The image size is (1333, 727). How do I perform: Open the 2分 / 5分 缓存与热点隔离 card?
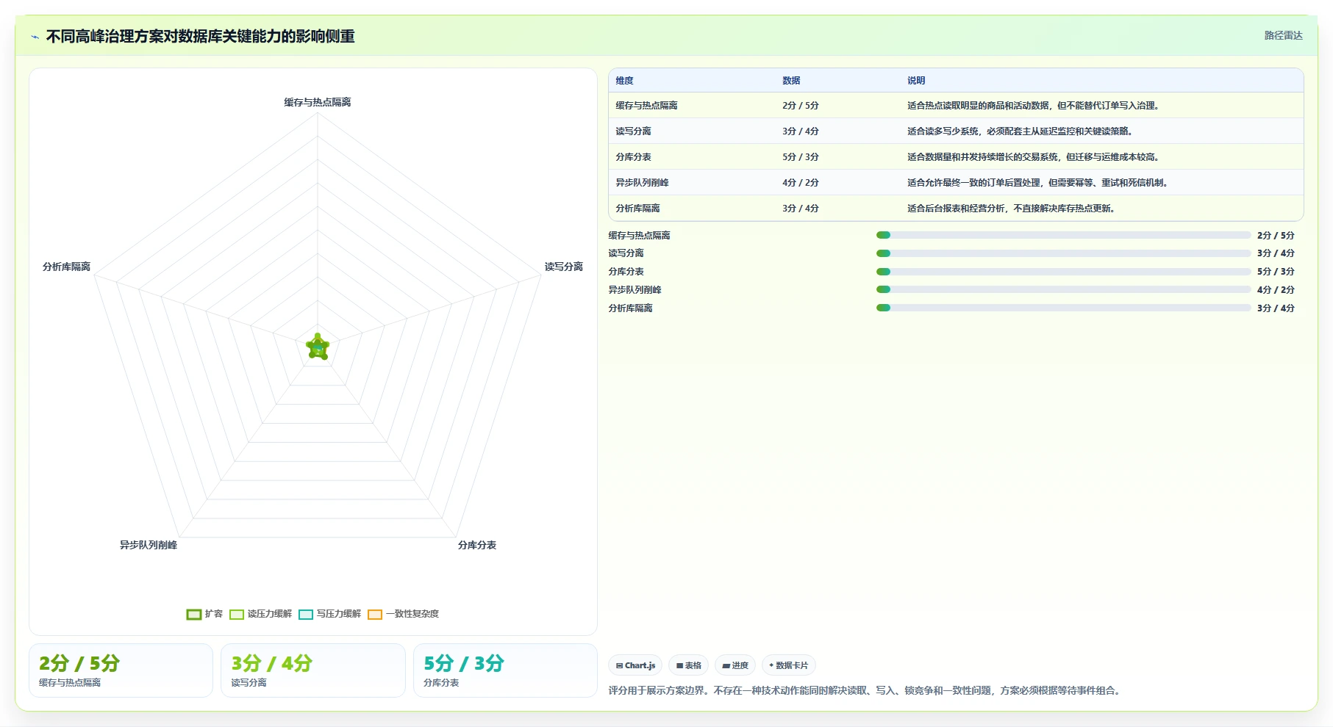click(121, 670)
